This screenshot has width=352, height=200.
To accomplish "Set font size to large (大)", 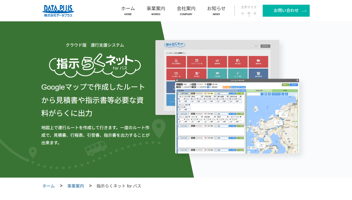I will [x=255, y=14].
